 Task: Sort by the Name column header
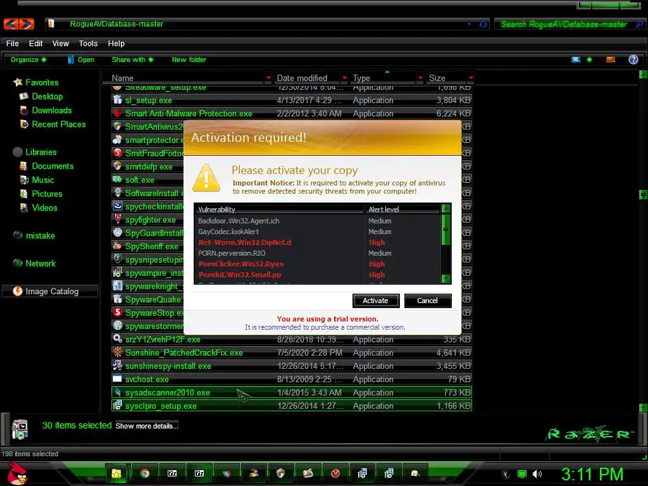[122, 78]
